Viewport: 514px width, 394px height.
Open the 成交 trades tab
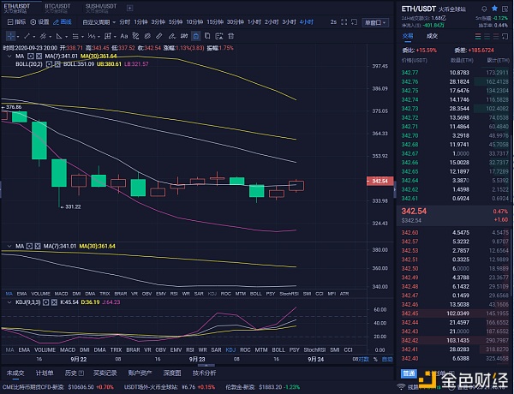click(433, 37)
